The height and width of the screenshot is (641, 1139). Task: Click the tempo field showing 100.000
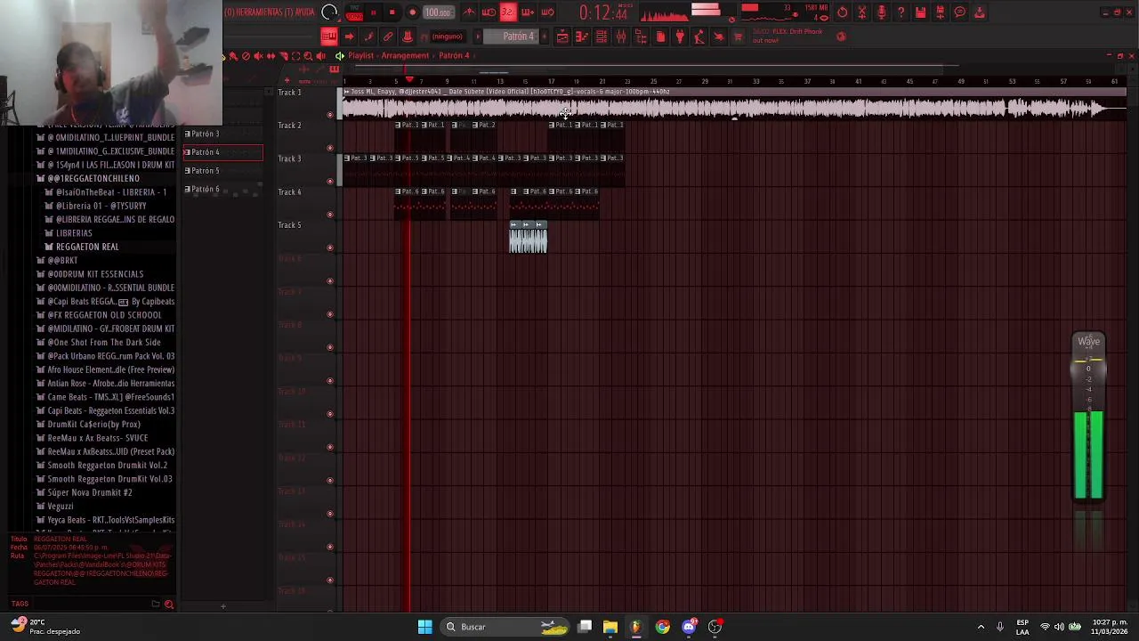[x=438, y=12]
